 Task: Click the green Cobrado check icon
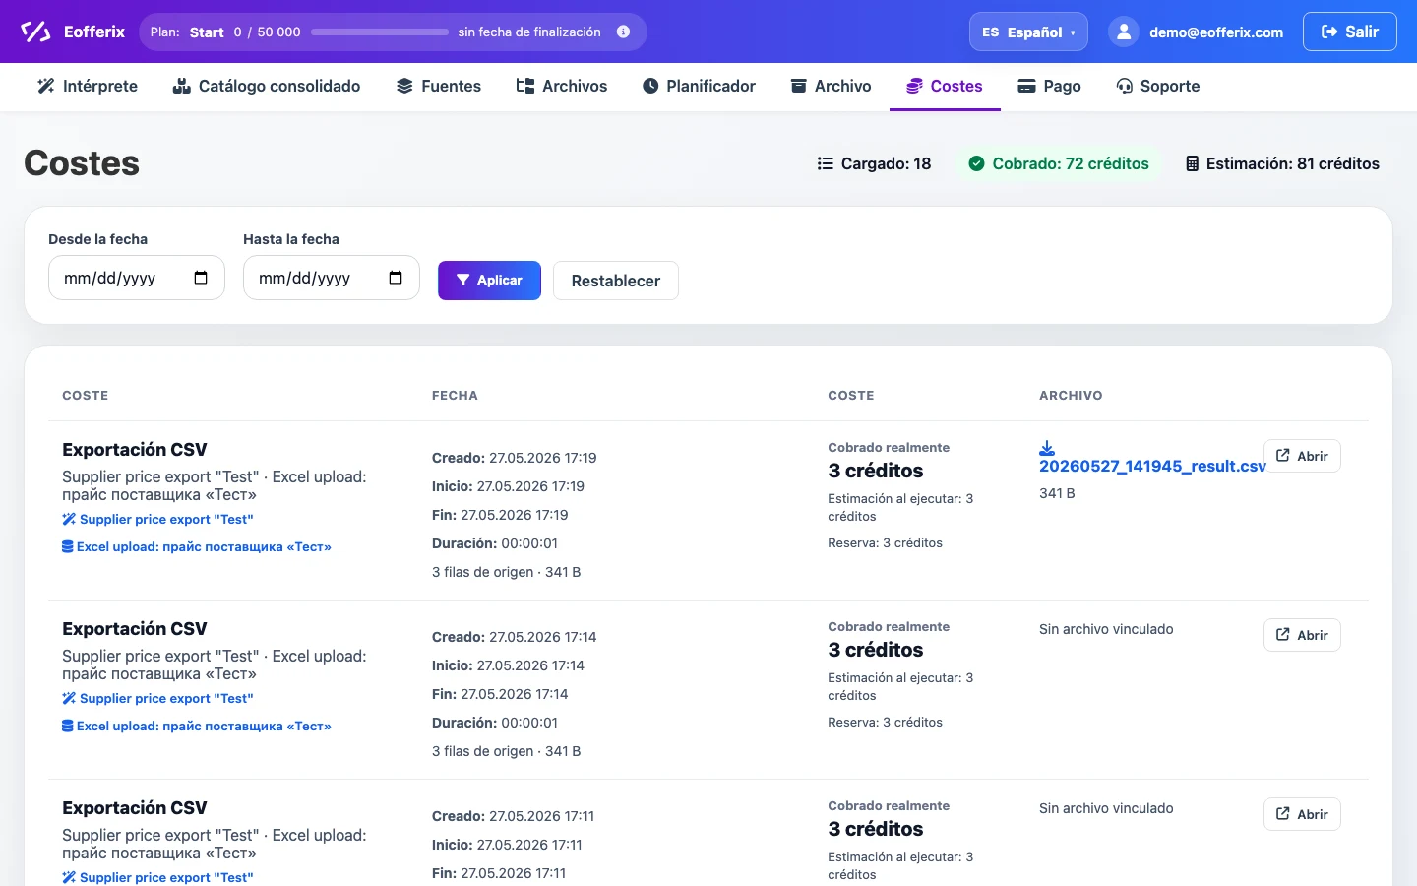(x=976, y=163)
